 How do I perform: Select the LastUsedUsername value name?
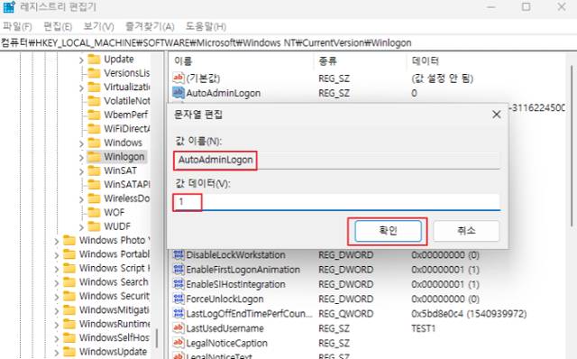click(224, 328)
